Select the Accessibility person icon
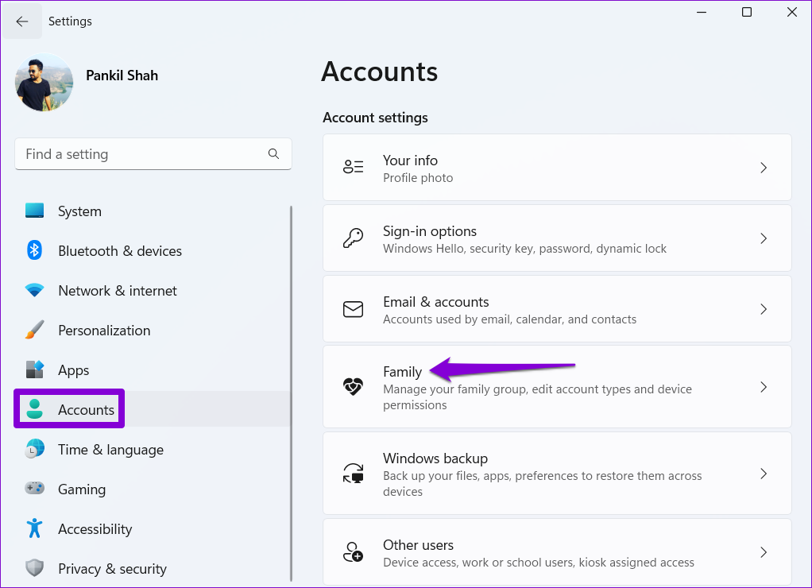812x588 pixels. (x=34, y=529)
